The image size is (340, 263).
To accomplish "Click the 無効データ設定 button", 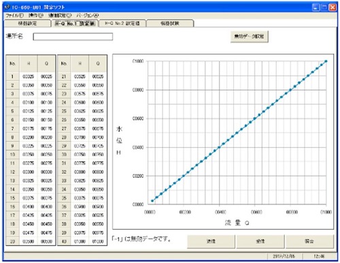I will (250, 36).
